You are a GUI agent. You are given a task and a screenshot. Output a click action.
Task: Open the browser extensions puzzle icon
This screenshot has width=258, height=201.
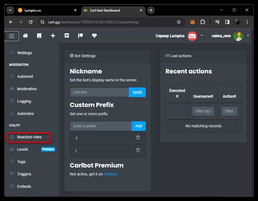(203, 22)
